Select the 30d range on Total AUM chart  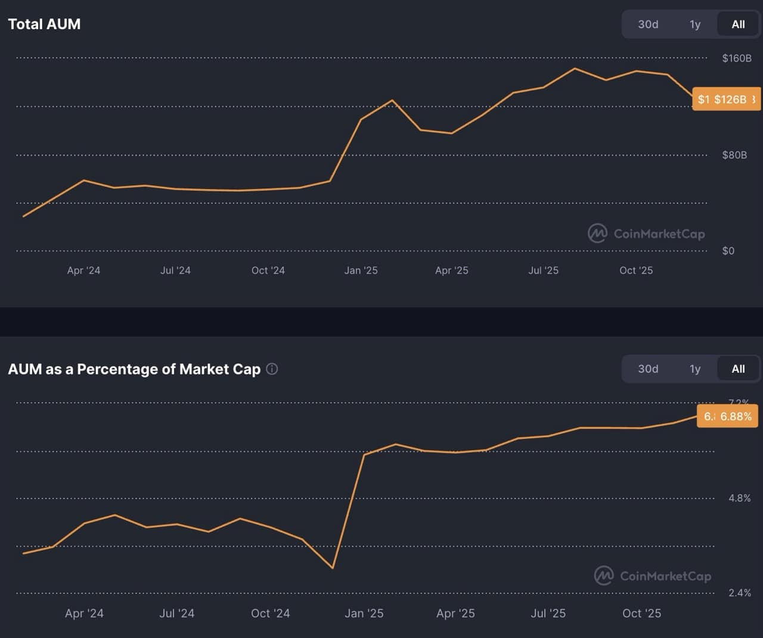[647, 24]
